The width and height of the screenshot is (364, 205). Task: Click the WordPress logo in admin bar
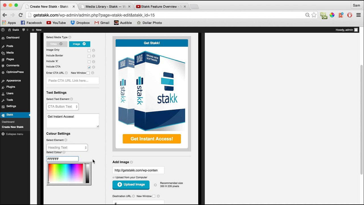[x=3, y=30]
